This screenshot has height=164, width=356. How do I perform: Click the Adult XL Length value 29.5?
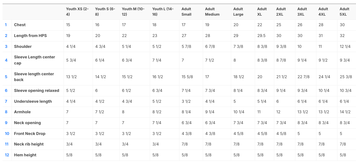pos(261,36)
